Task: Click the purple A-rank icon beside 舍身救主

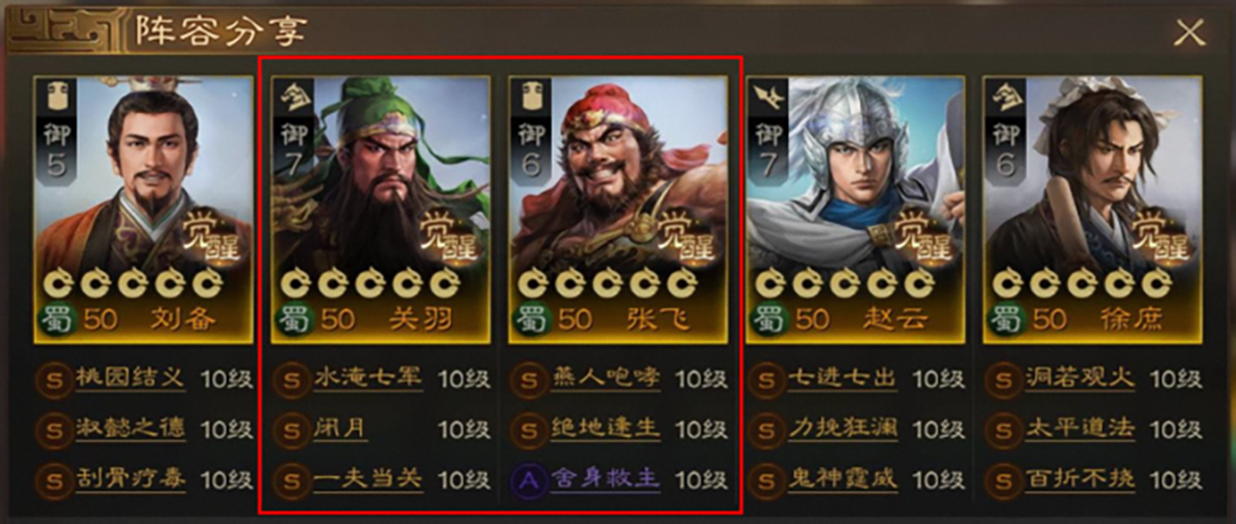Action: (527, 480)
